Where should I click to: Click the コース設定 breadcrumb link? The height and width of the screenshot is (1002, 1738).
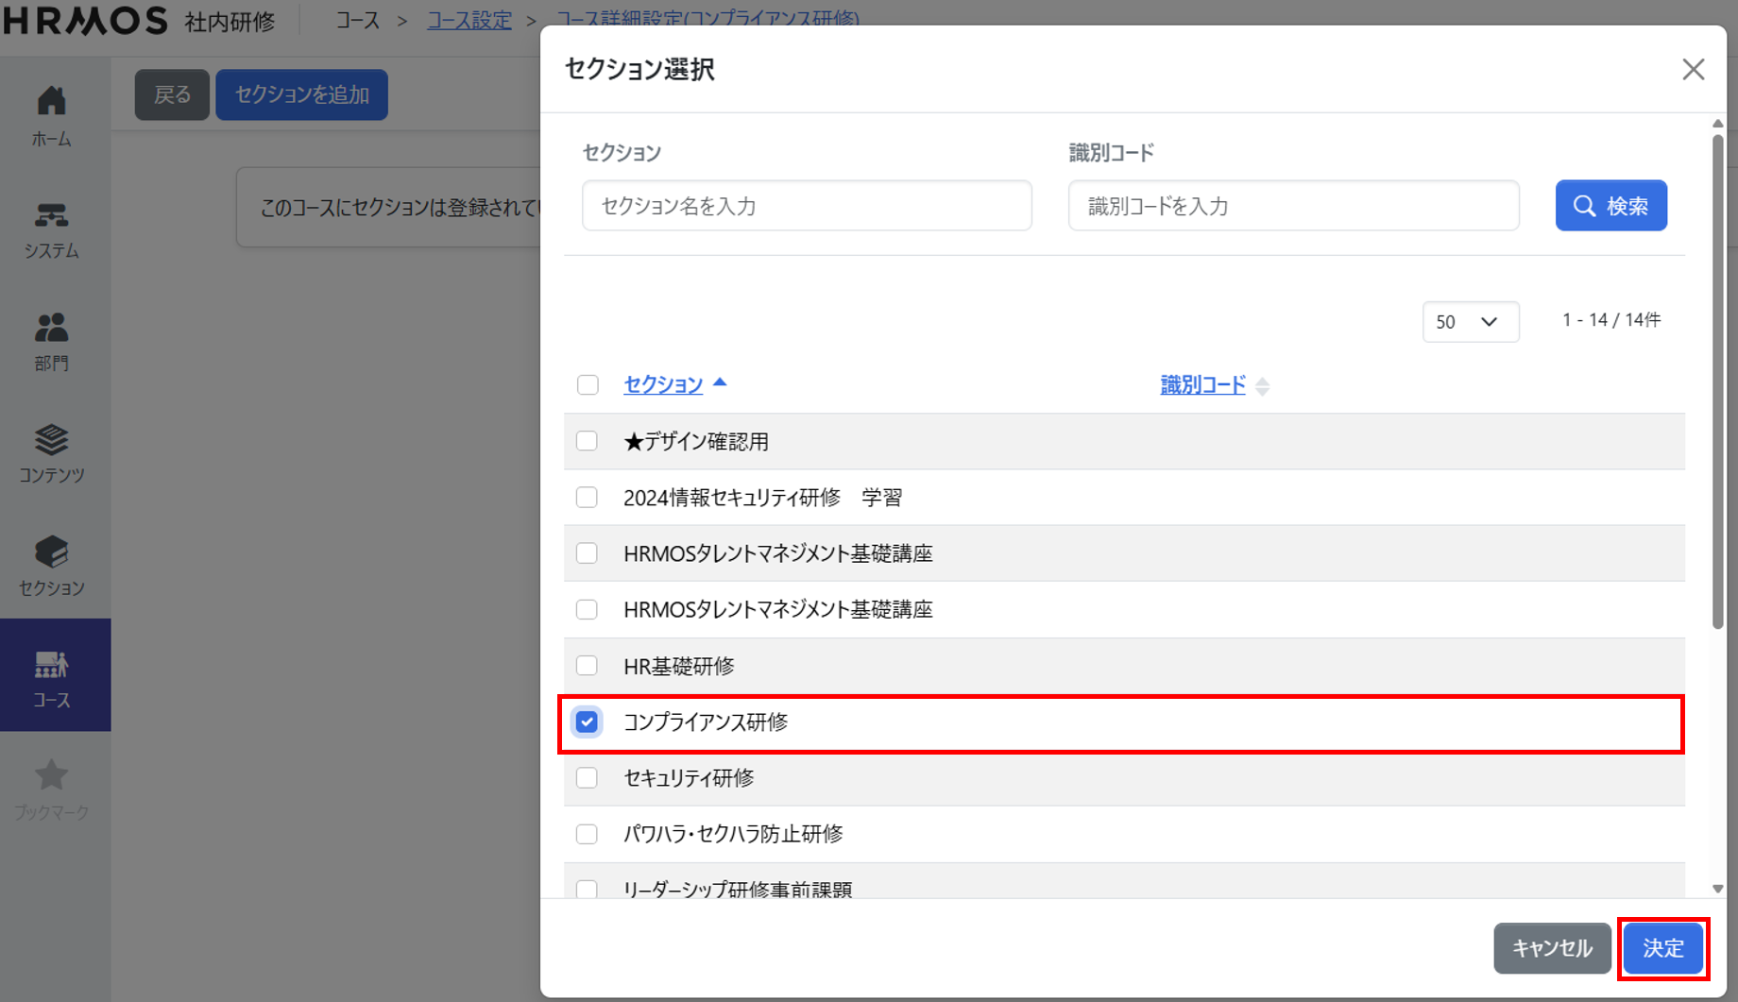pyautogui.click(x=469, y=20)
